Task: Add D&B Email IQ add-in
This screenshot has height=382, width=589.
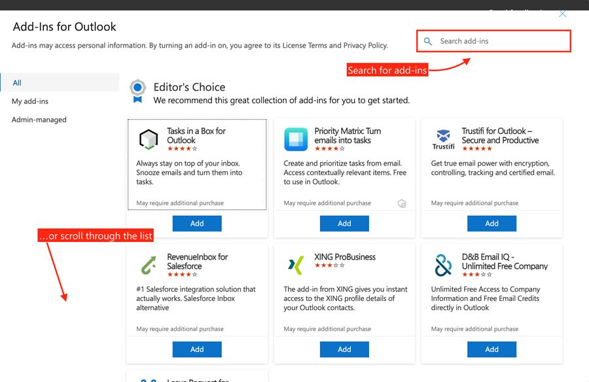Action: [x=491, y=349]
